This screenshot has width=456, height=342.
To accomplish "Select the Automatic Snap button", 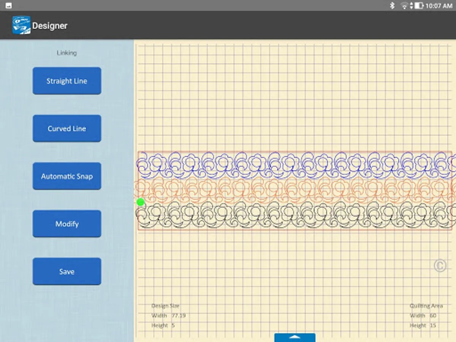I will (x=67, y=176).
